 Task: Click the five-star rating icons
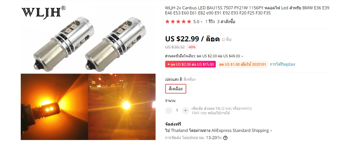178,22
